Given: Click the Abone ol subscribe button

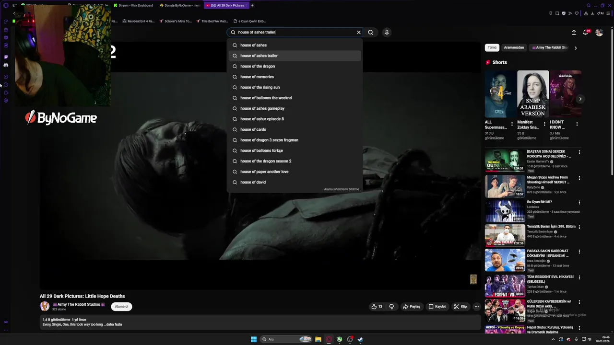Looking at the screenshot, I should click(x=121, y=307).
